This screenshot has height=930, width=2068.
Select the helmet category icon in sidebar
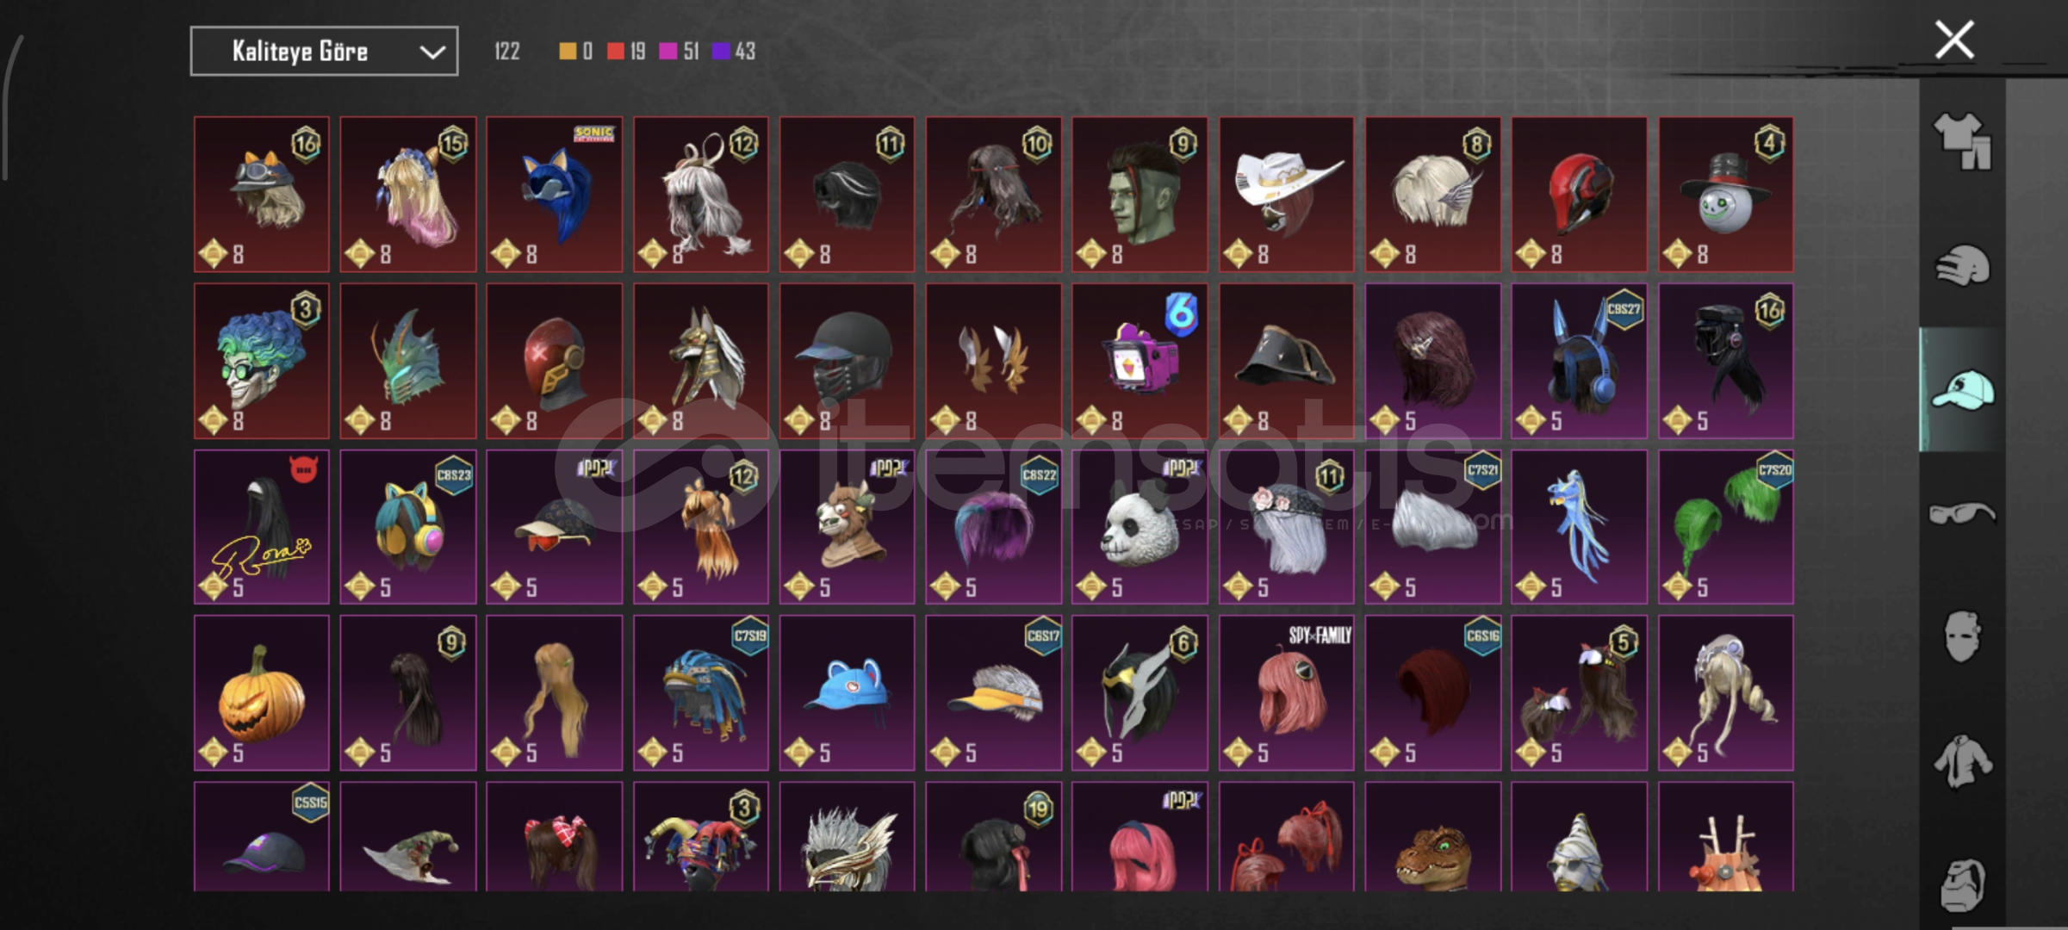tap(1962, 265)
